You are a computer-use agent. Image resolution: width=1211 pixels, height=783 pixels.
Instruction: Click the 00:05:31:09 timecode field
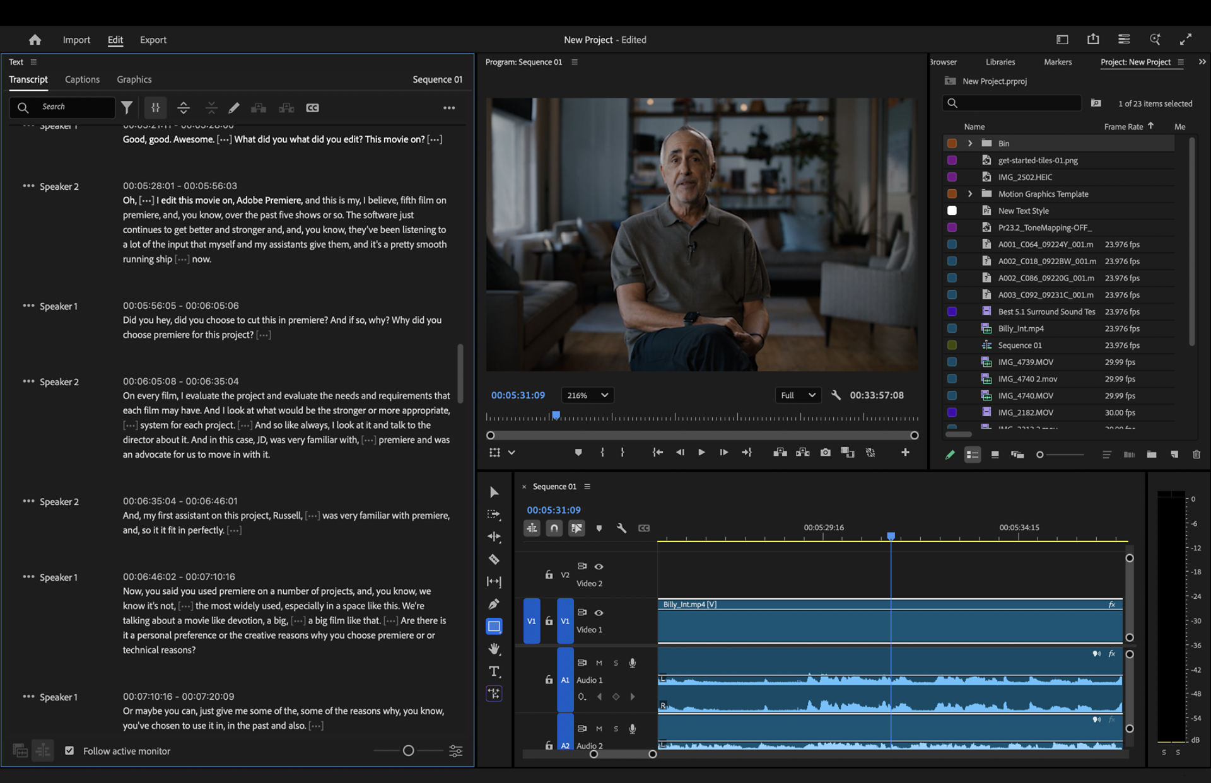pyautogui.click(x=518, y=395)
